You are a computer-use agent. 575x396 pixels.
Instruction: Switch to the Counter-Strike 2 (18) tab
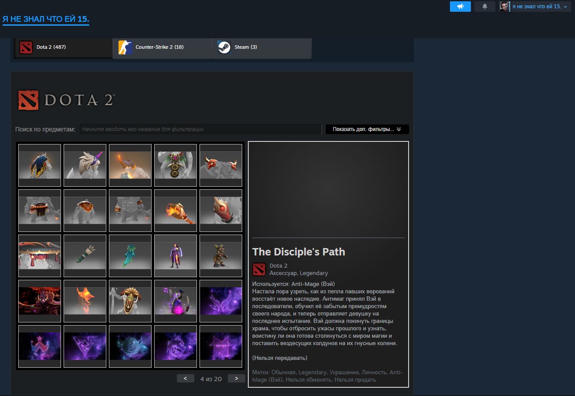pos(162,47)
